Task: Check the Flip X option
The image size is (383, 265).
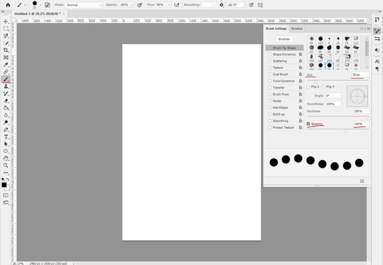Action: (x=308, y=86)
